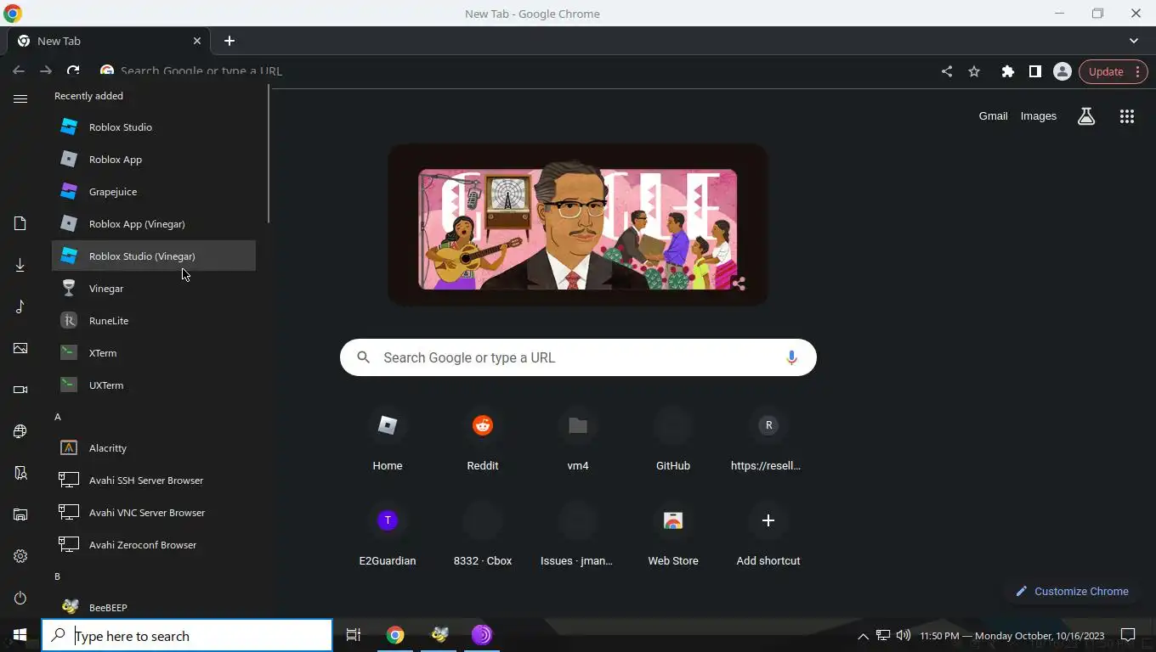
Task: Expand start menu hamburger button
Action: (x=20, y=99)
